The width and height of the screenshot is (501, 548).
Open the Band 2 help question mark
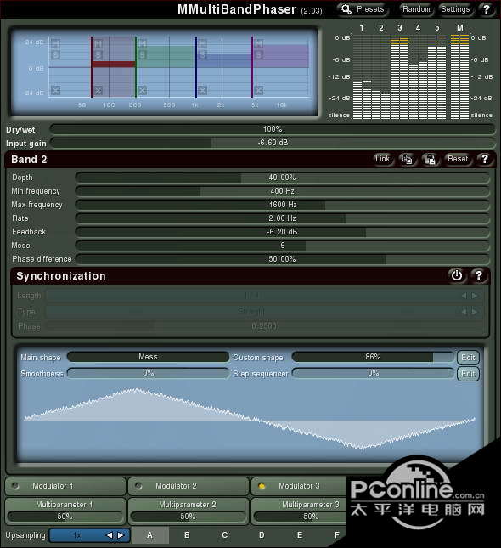pos(485,159)
